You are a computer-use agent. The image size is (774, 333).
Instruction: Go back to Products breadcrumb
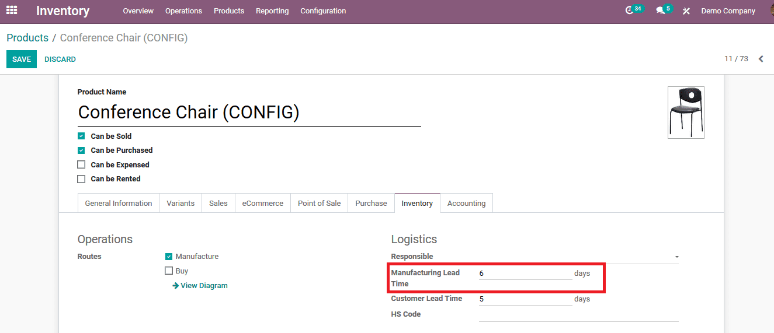[x=27, y=38]
